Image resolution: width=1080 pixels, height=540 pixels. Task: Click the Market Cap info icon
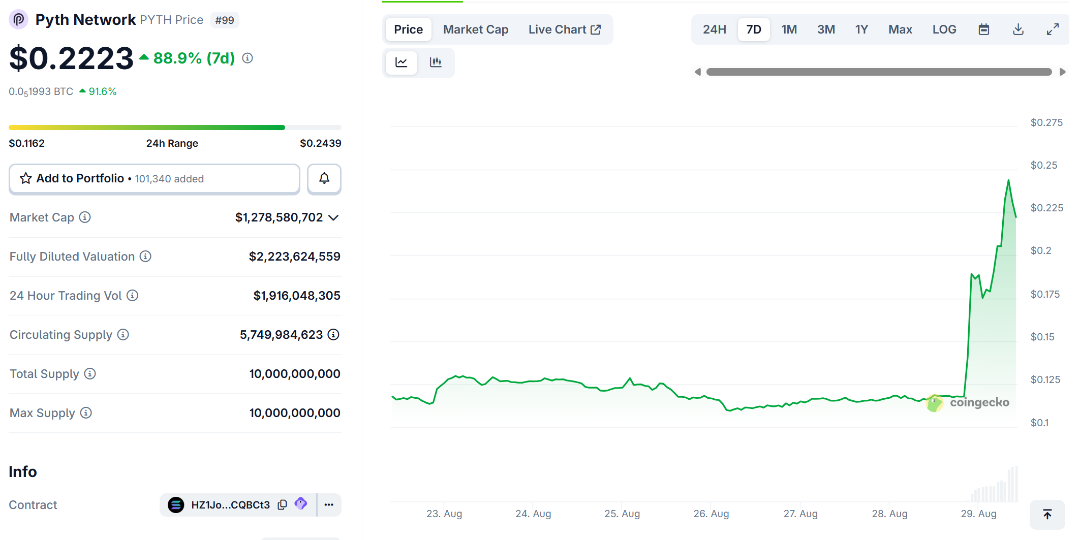(x=85, y=217)
